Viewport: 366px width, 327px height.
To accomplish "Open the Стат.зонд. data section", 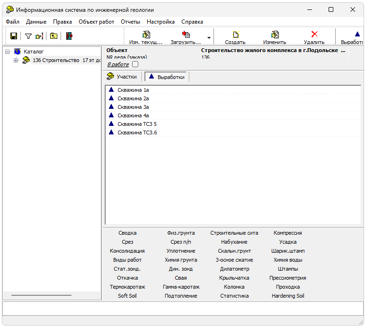I will point(127,269).
